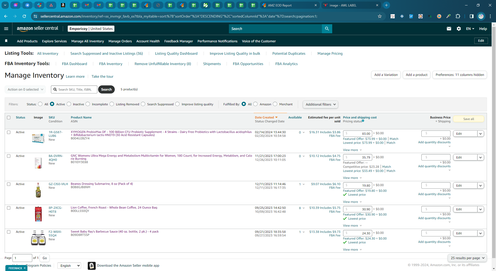Screen dimensions: 496x271
Task: Open the settings gear icon
Action: (459, 29)
